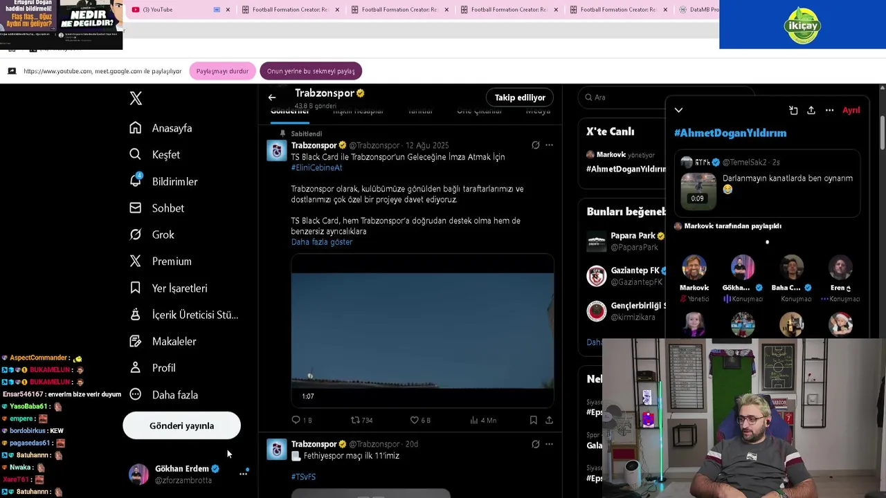Click the Grok icon on pinned post
The image size is (886, 498).
[535, 145]
